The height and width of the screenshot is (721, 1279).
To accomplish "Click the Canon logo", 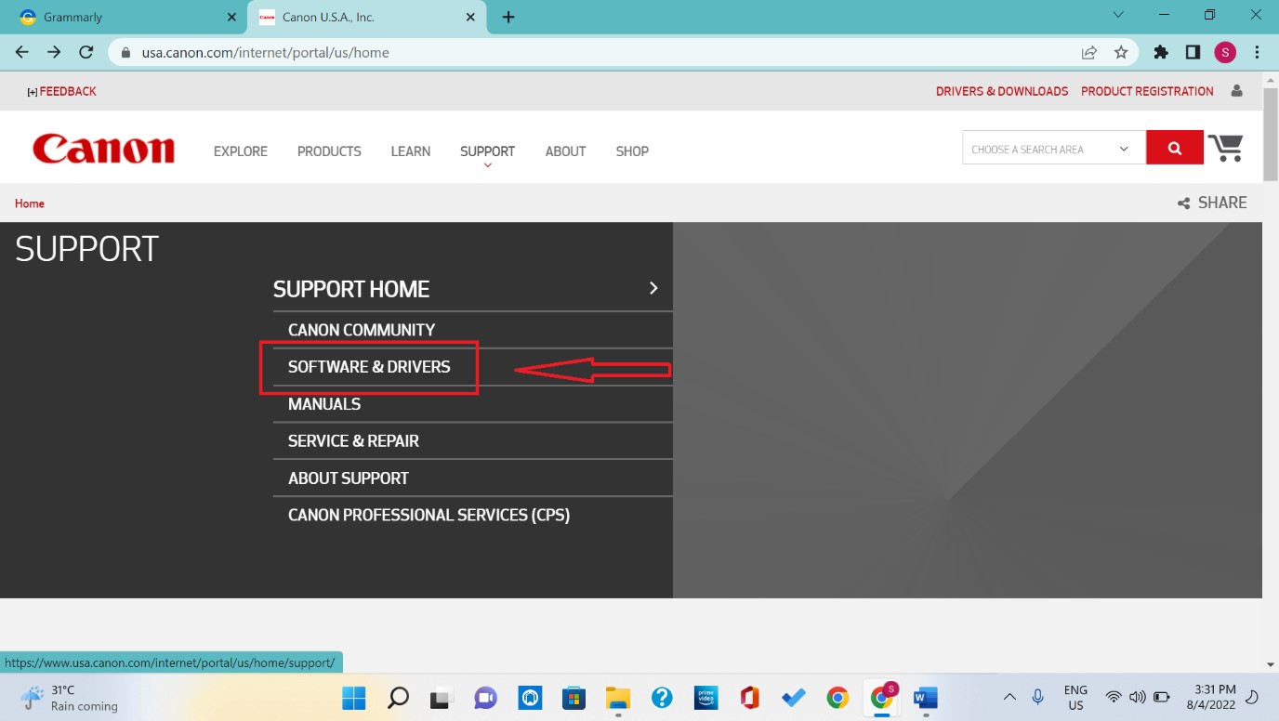I will (103, 150).
